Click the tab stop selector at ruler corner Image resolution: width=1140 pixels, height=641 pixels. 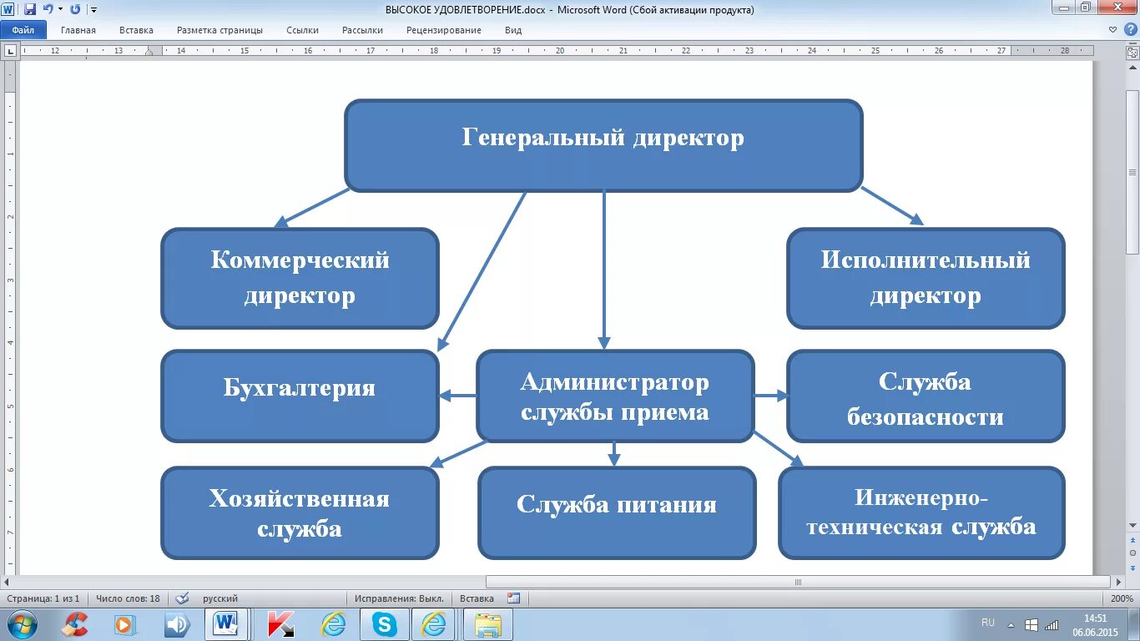10,51
